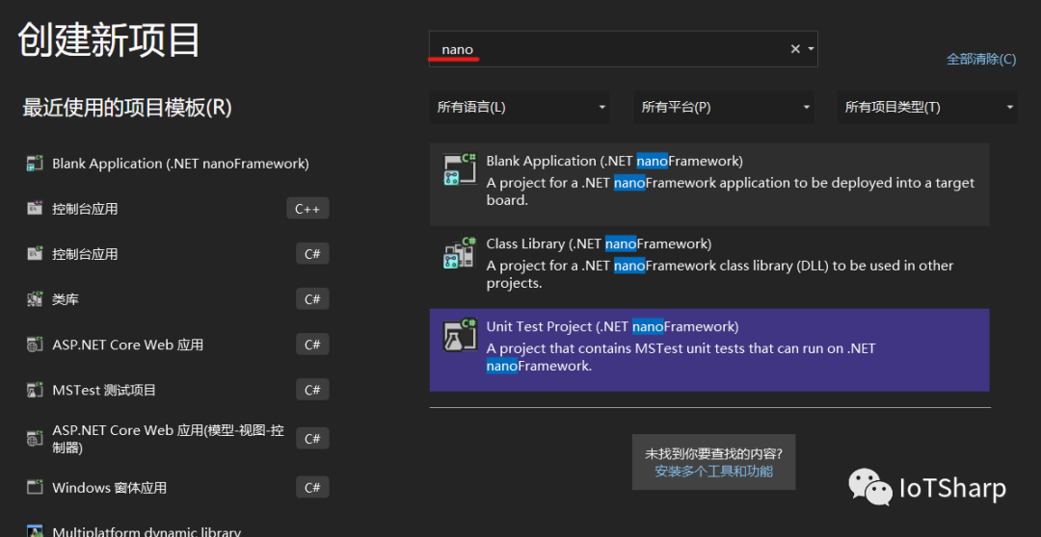
Task: Click the MSTest 测试项目 flask icon
Action: [35, 390]
